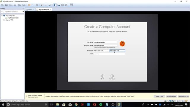The height and width of the screenshot is (107, 190).
Task: Click the taskbar clock showing 7:17
Action: coord(179,105)
